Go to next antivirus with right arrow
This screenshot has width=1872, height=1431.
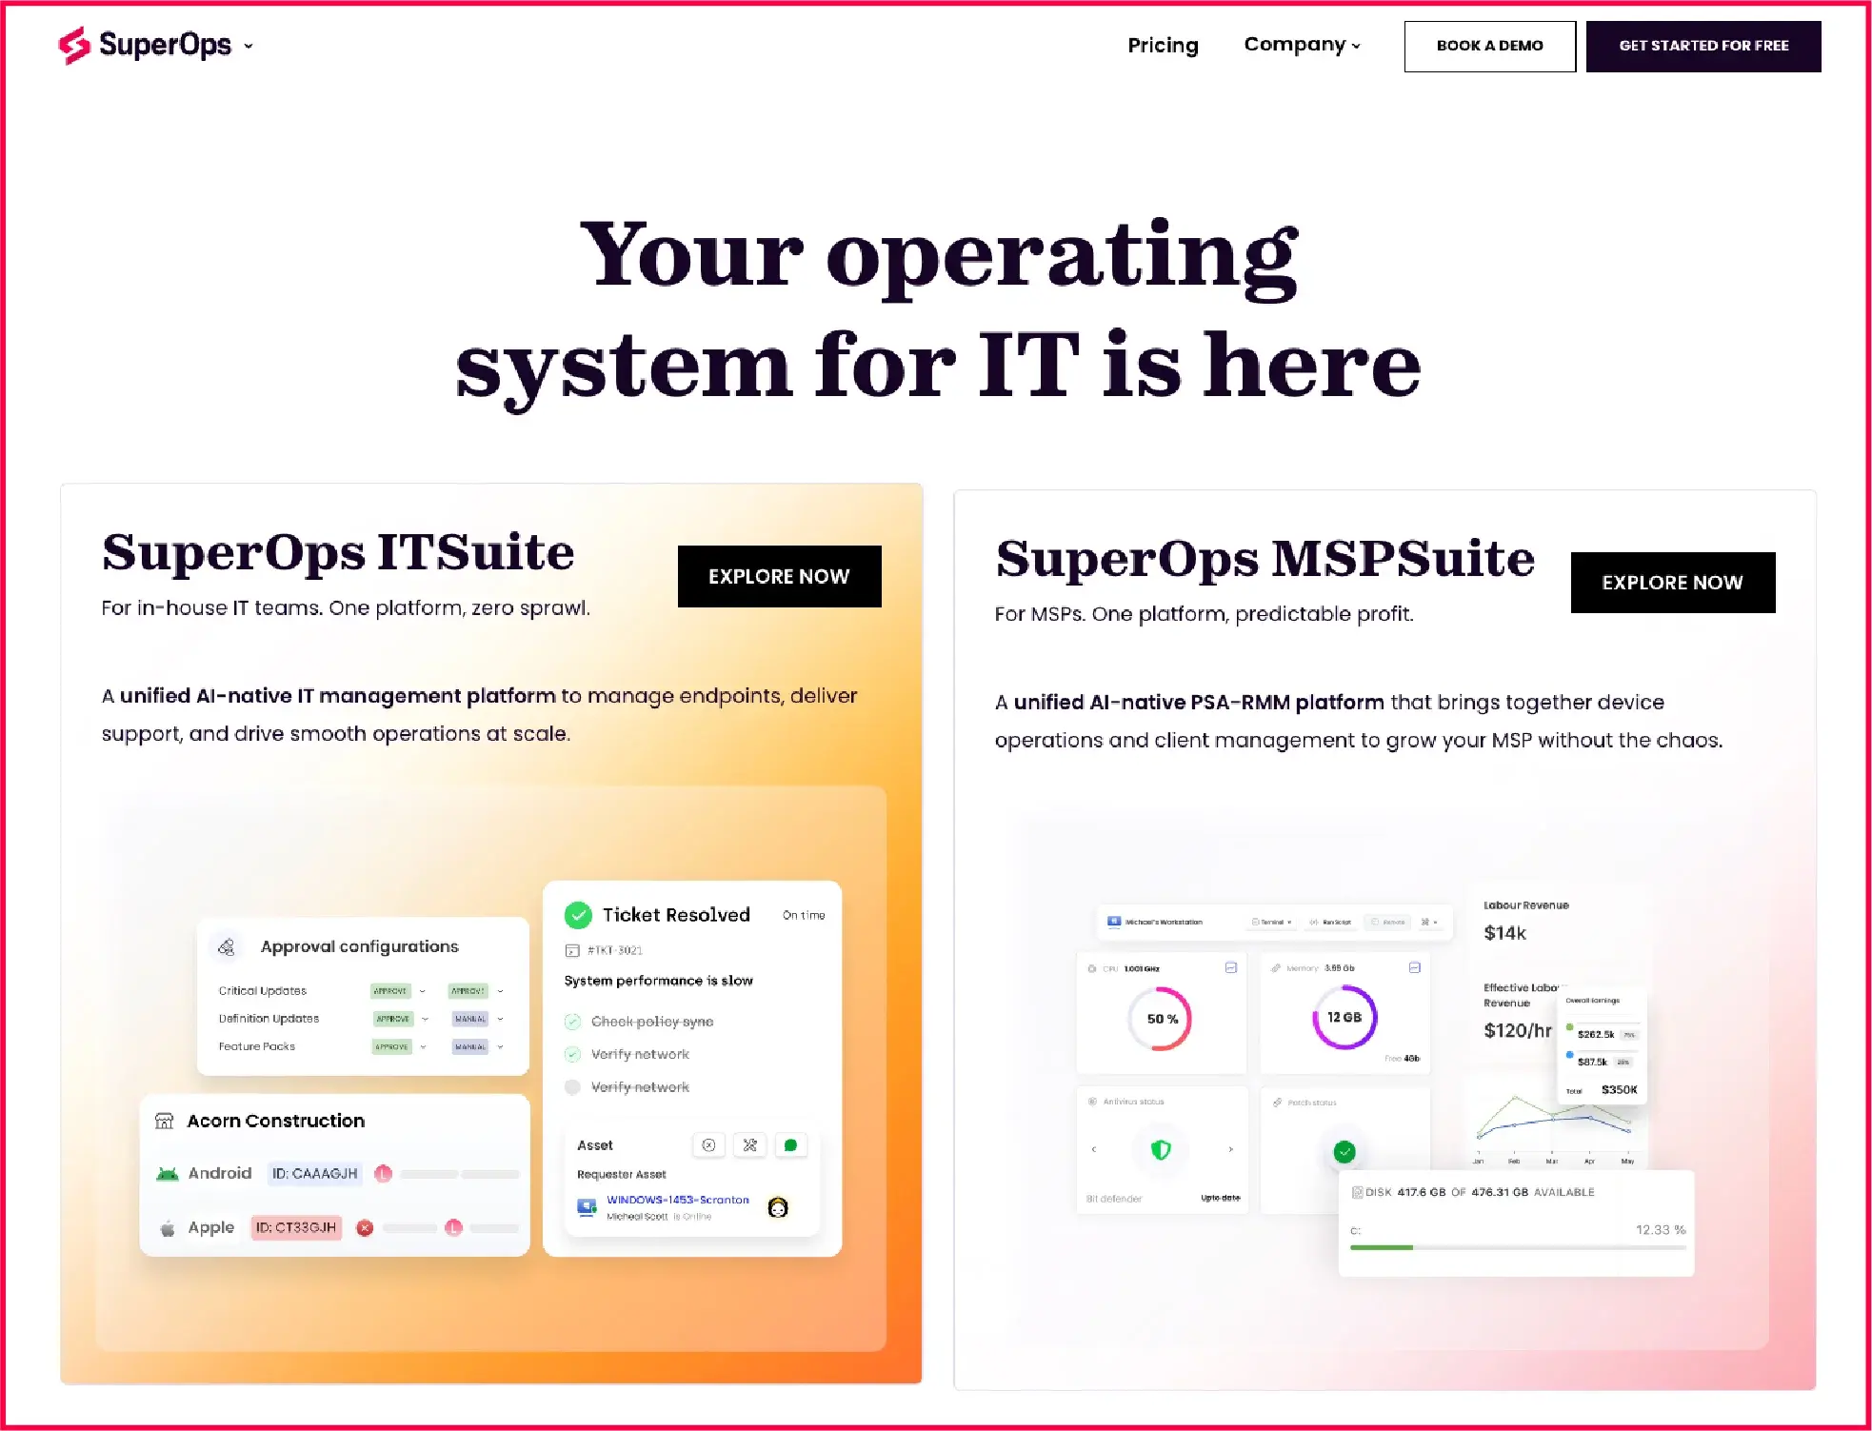1231,1150
